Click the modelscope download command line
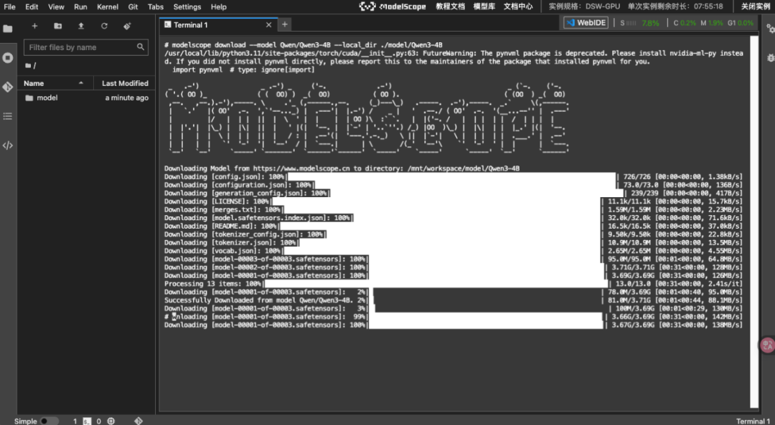Viewport: 775px width, 425px height. pyautogui.click(x=303, y=45)
